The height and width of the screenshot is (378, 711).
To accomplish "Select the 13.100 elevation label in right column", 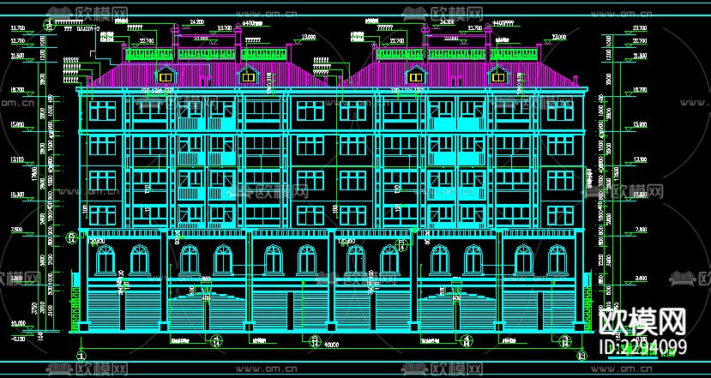I will click(640, 159).
